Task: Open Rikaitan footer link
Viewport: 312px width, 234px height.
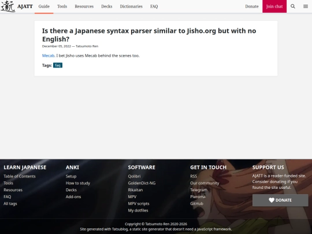Action: click(135, 190)
